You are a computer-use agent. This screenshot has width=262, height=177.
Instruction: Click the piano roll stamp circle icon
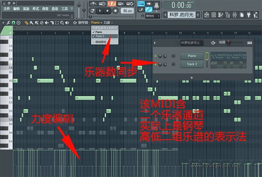(18, 23)
